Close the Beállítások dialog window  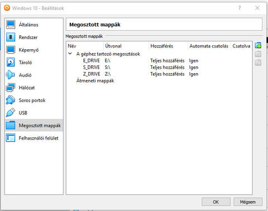[x=257, y=8]
